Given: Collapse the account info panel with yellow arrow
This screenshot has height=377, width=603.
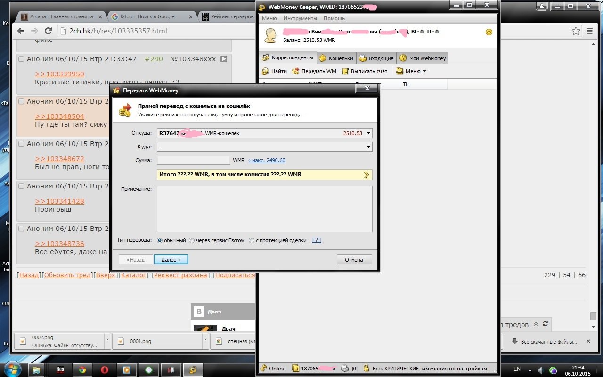Looking at the screenshot, I should click(489, 32).
